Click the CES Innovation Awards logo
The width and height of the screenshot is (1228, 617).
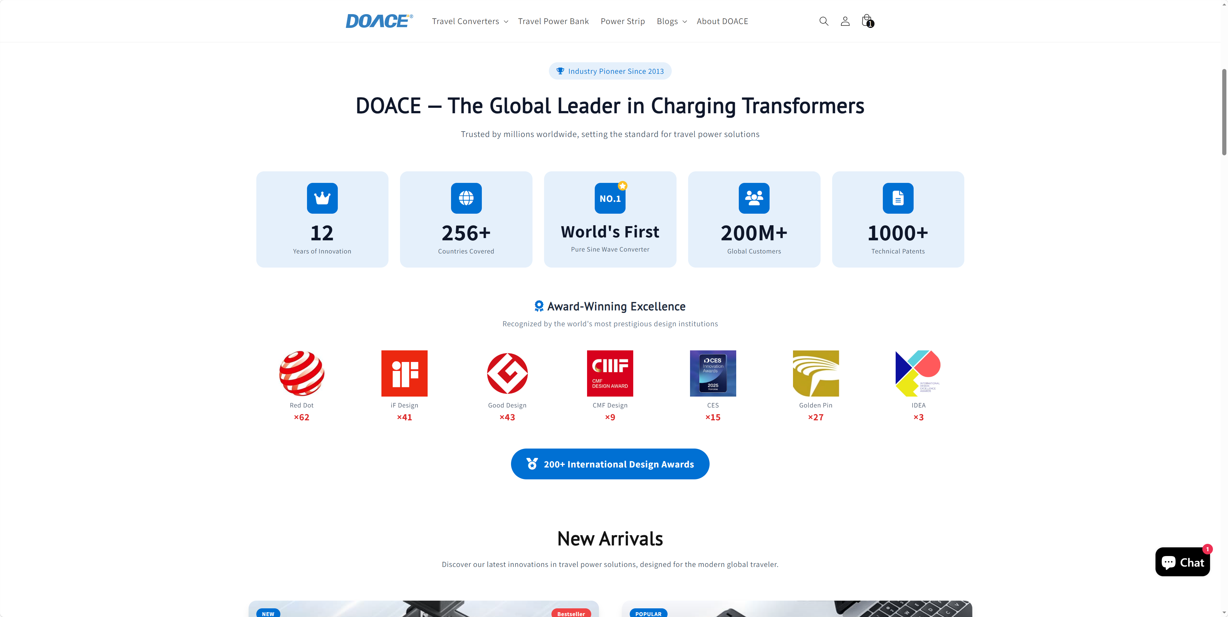713,373
